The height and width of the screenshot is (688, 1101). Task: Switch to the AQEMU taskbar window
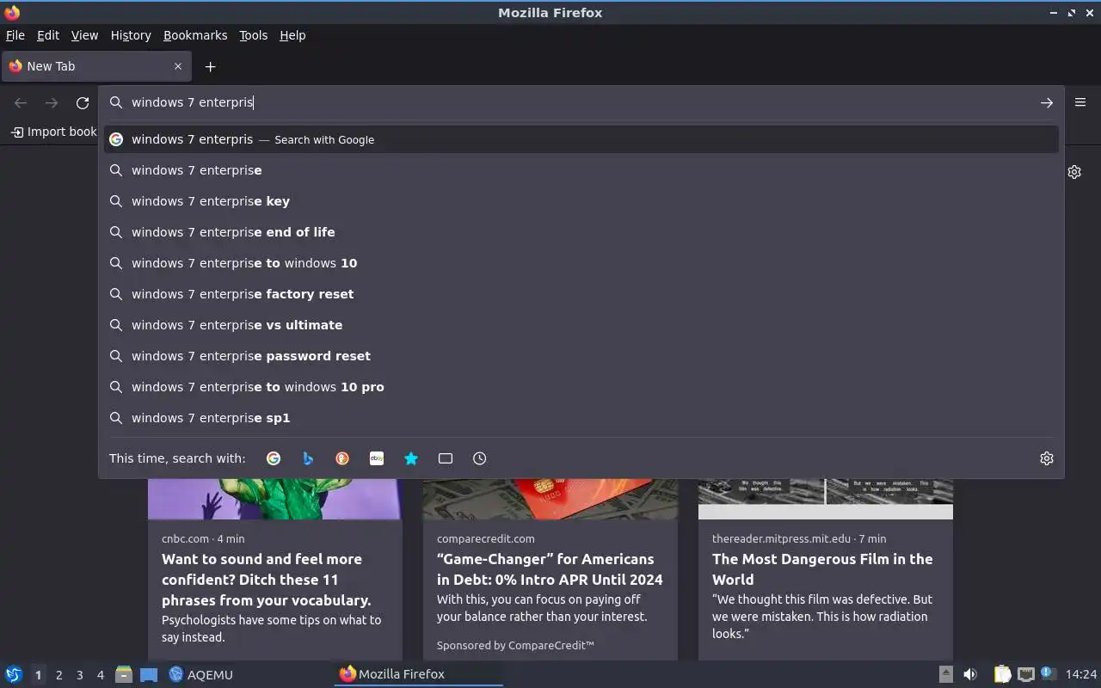pos(201,674)
